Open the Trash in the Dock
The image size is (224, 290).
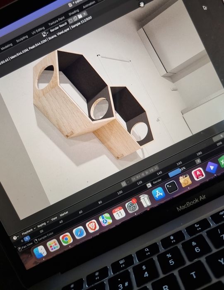click(x=145, y=200)
